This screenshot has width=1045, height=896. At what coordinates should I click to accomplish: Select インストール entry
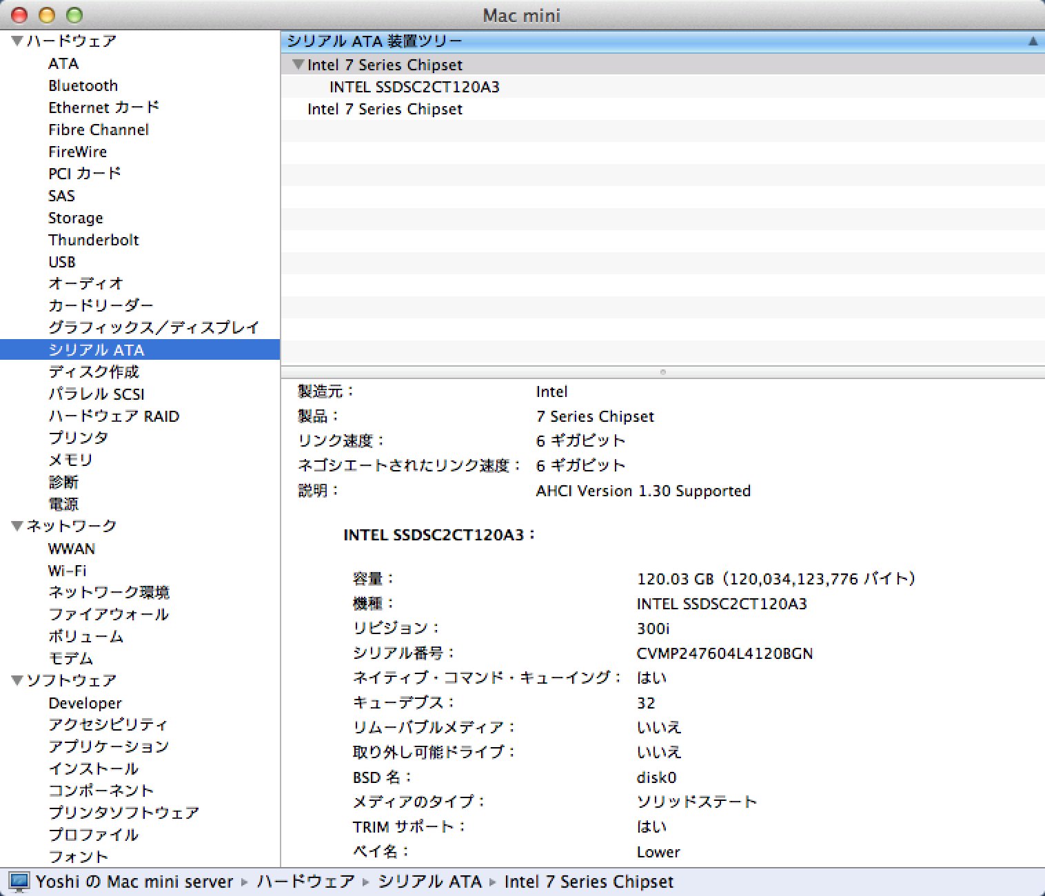(93, 768)
